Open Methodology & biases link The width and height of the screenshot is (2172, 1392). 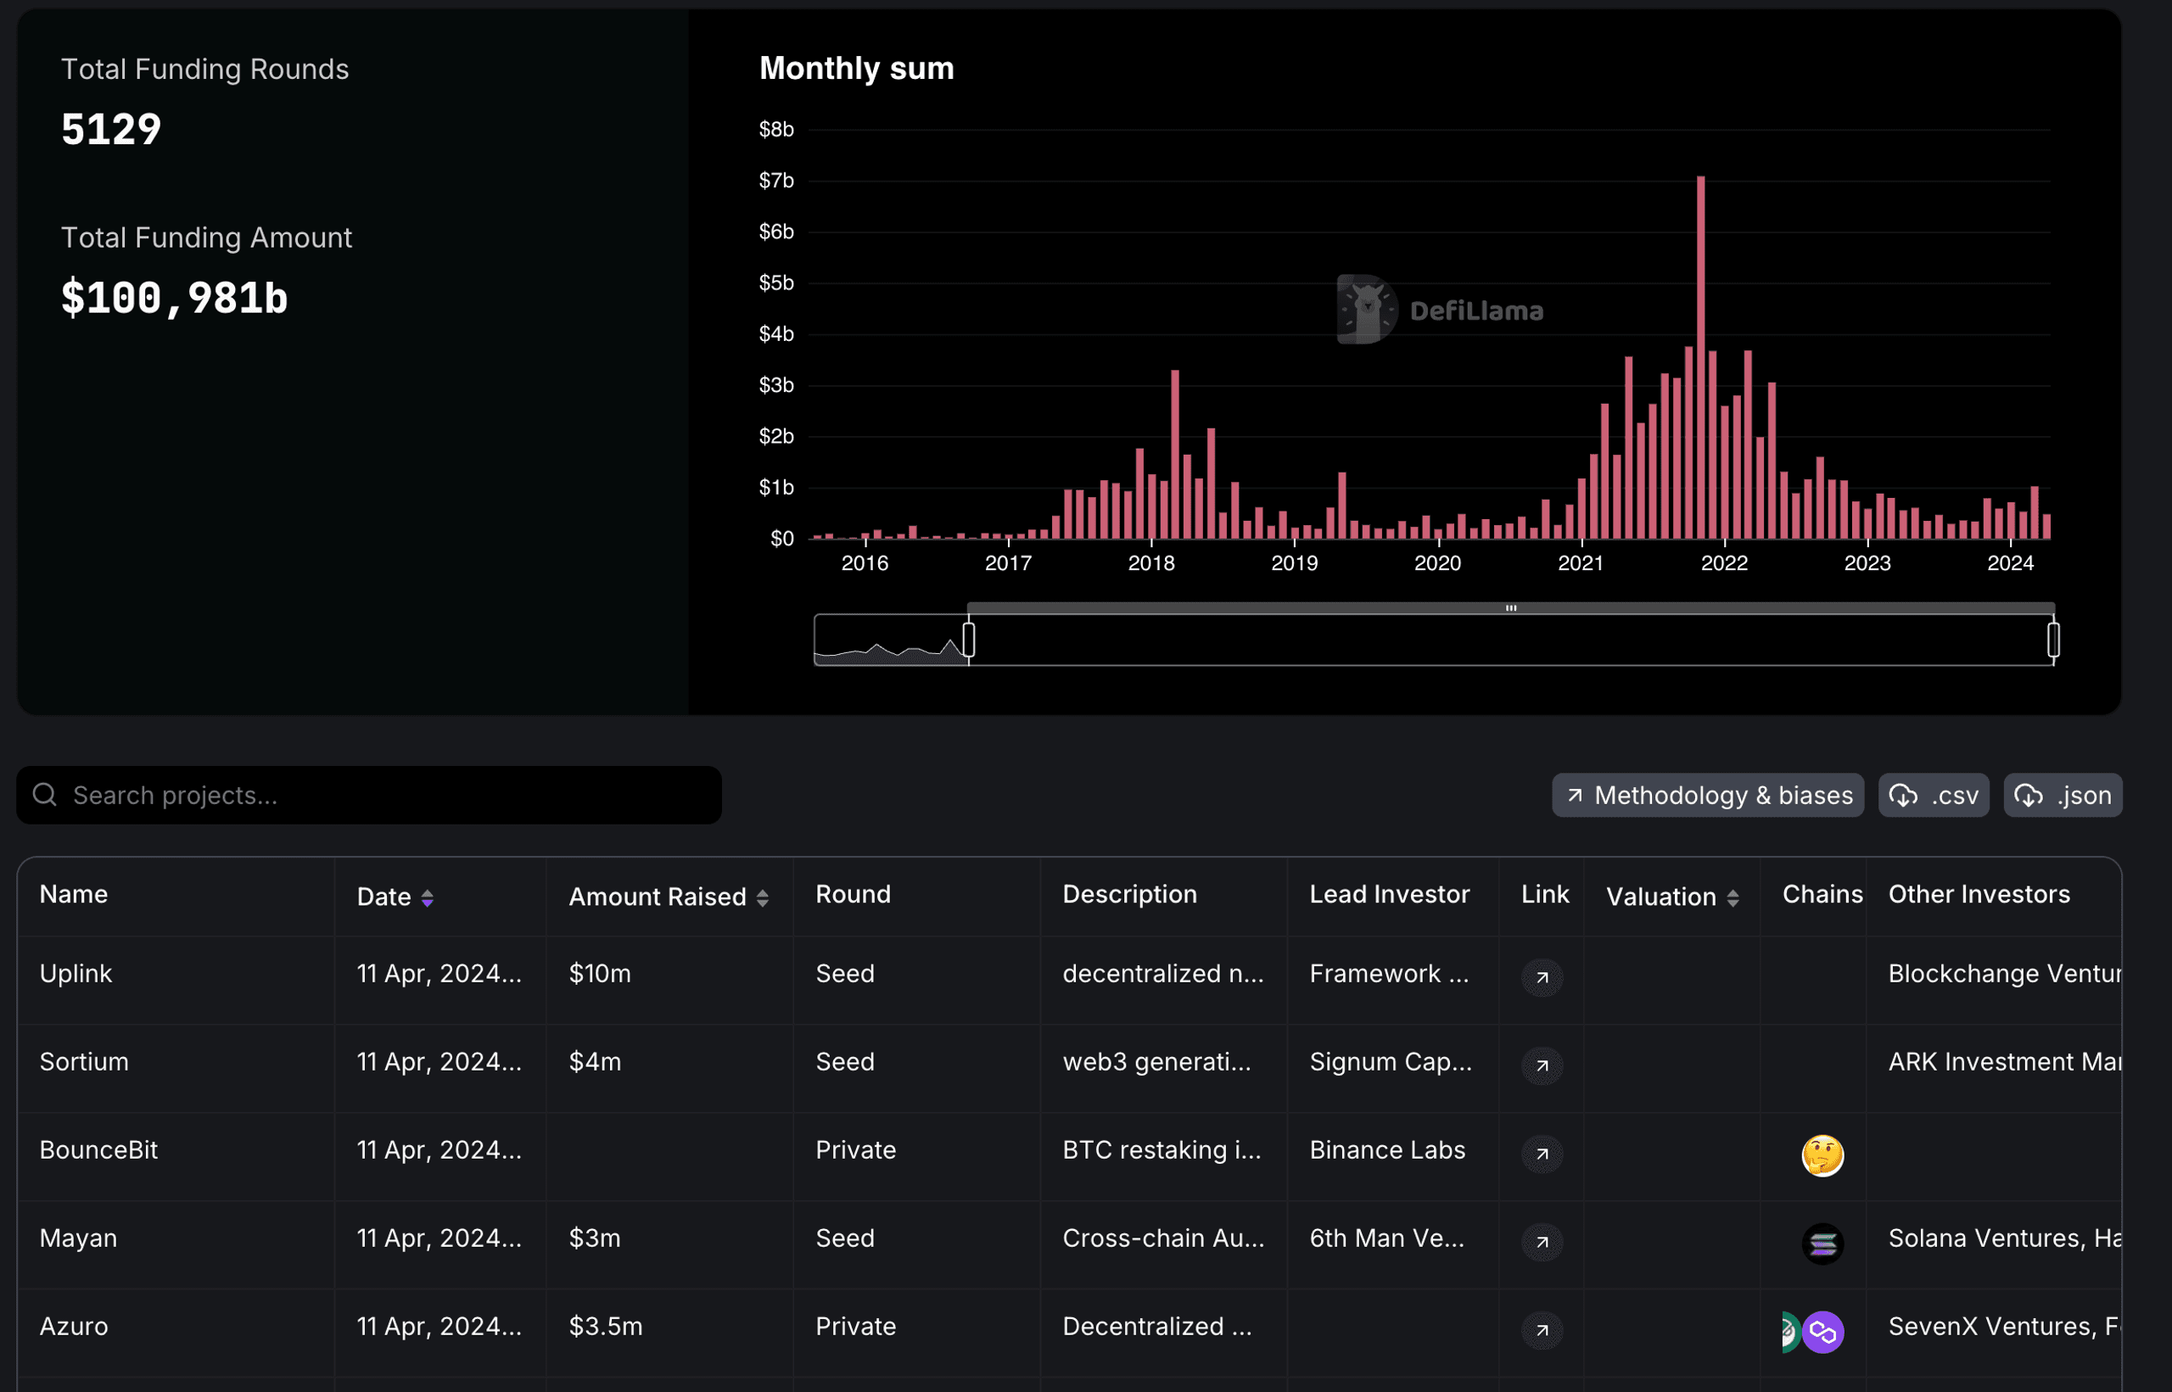1707,795
